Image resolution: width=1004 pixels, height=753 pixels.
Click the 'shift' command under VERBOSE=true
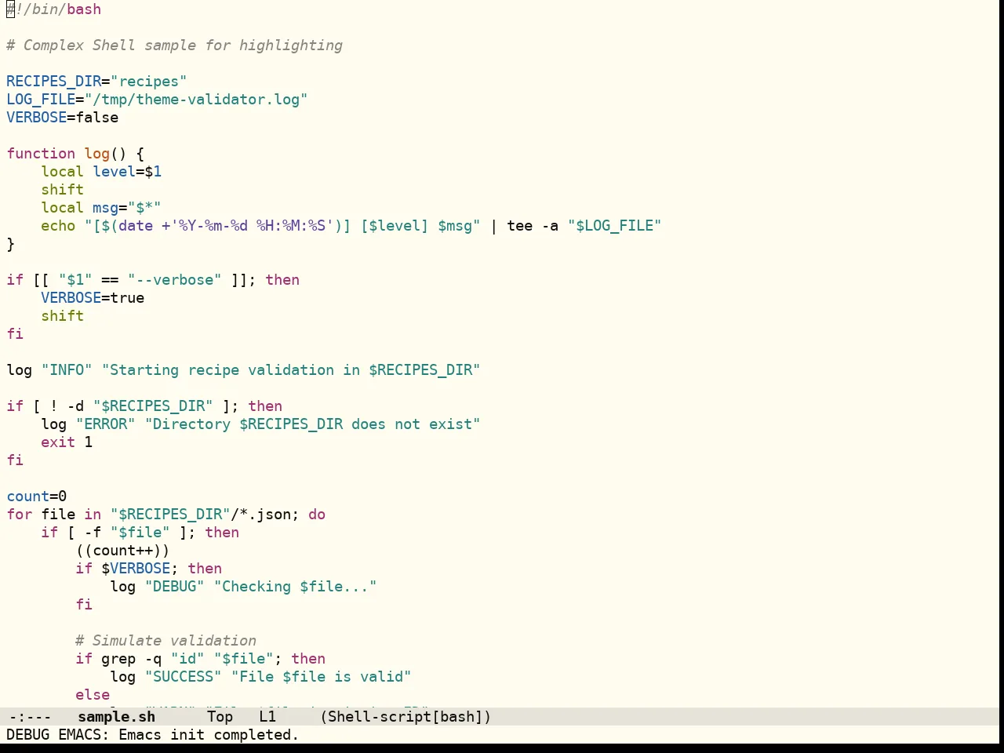pyautogui.click(x=62, y=316)
